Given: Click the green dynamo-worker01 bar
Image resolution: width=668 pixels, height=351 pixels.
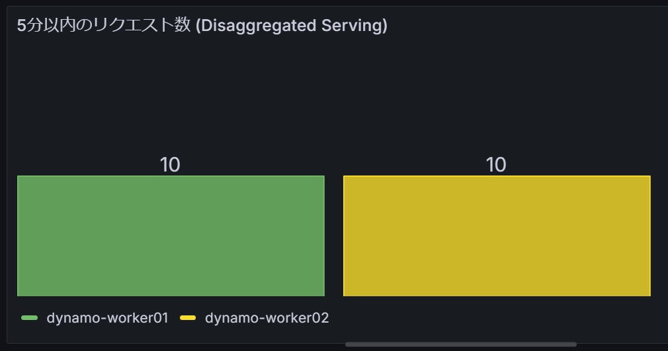Looking at the screenshot, I should (x=171, y=236).
